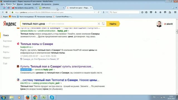Click the Pocket icon in the toolbar
This screenshot has width=178, height=100.
click(151, 12)
